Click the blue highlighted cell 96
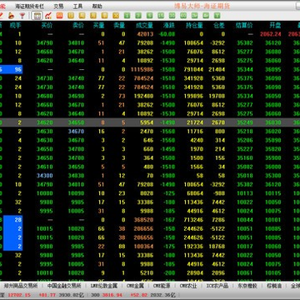The width and height of the screenshot is (300, 300). point(12,69)
